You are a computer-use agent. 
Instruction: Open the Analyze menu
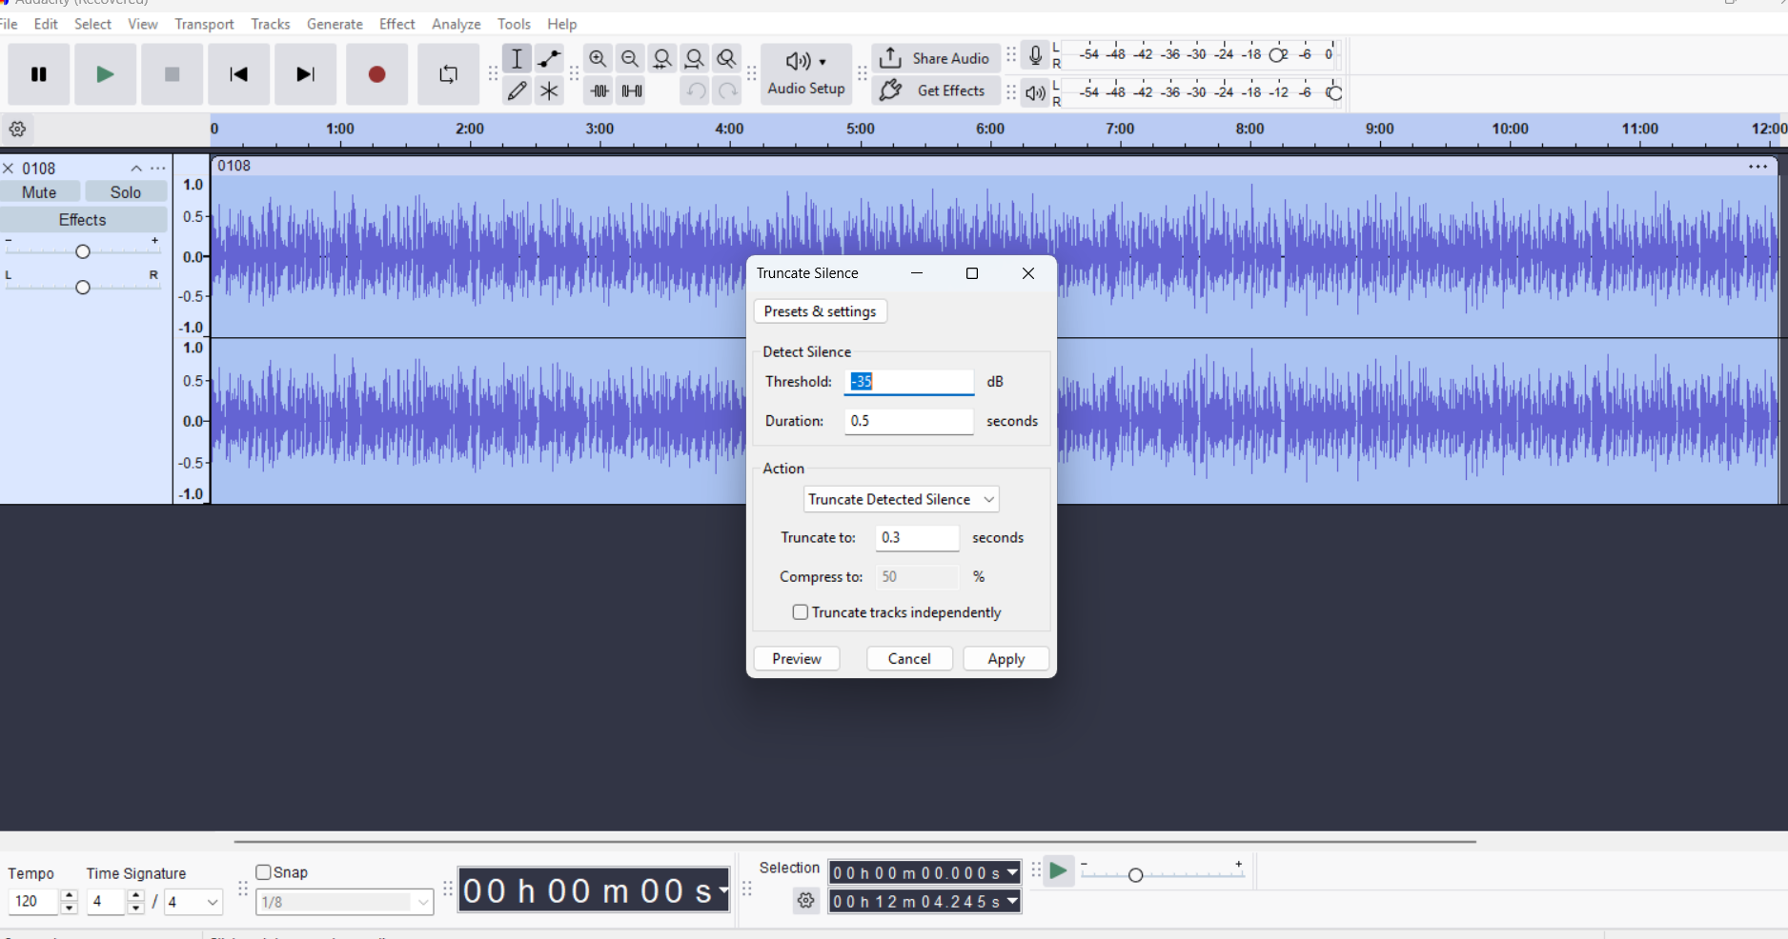click(x=456, y=24)
